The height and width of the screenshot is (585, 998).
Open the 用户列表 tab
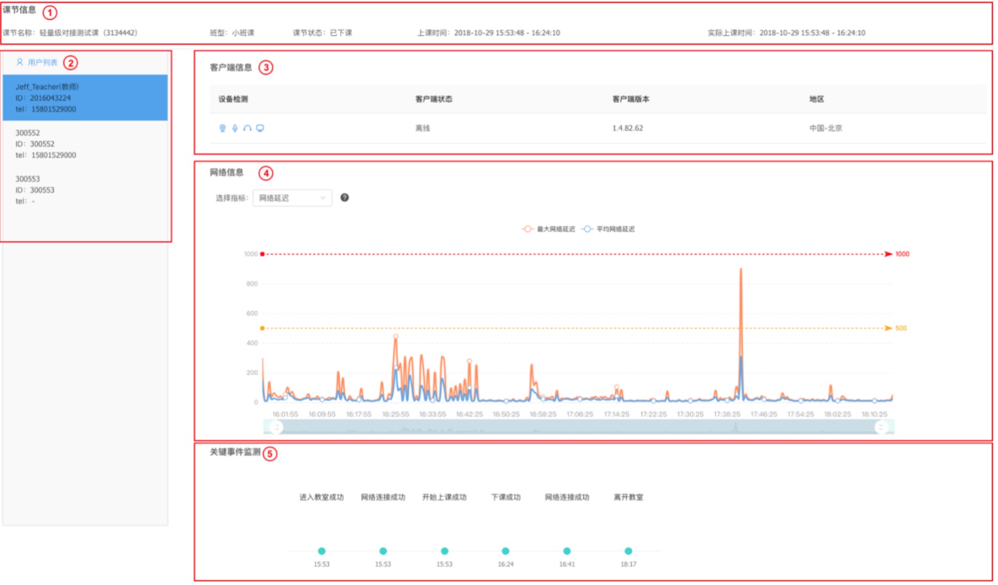[x=37, y=62]
